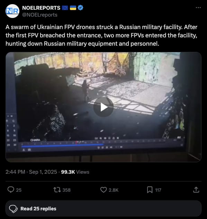This screenshot has width=207, height=219.
Task: Click the tweet text about FPV drones
Action: point(101,35)
